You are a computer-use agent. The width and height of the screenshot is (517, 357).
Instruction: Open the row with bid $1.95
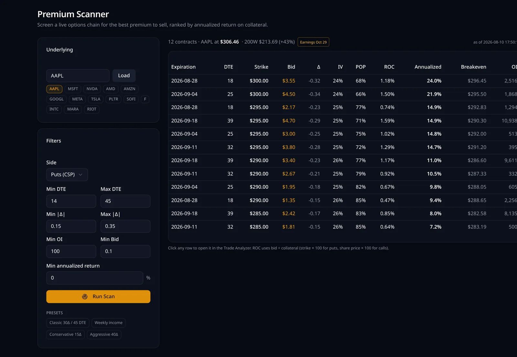343,187
